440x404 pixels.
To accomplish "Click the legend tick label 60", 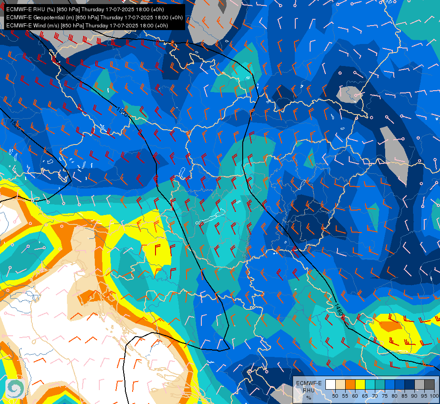I will click(x=355, y=396).
